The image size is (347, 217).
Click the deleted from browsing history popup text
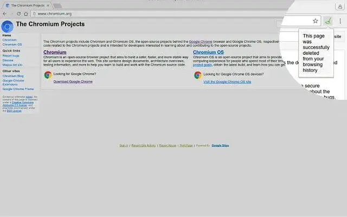click(316, 53)
